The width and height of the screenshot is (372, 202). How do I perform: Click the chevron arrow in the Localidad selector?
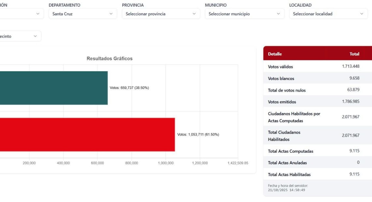(362, 14)
